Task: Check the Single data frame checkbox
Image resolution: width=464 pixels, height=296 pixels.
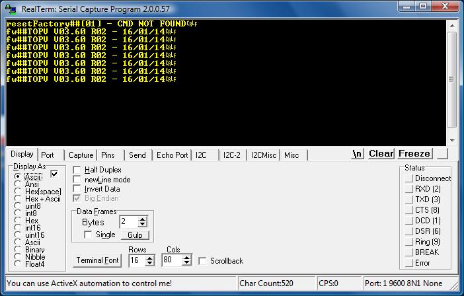Action: (88, 235)
